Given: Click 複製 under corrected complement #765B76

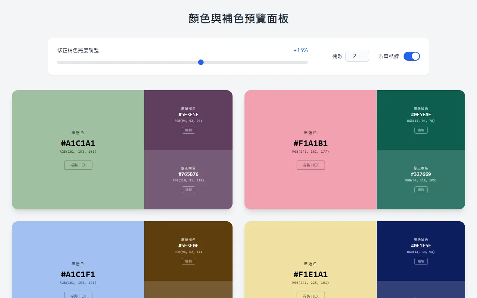Looking at the screenshot, I should pyautogui.click(x=189, y=190).
